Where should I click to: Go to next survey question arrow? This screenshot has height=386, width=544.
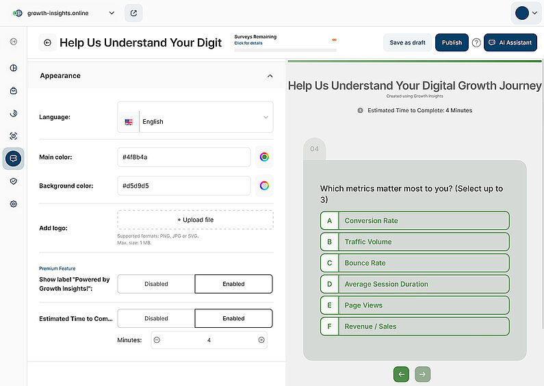pyautogui.click(x=423, y=374)
